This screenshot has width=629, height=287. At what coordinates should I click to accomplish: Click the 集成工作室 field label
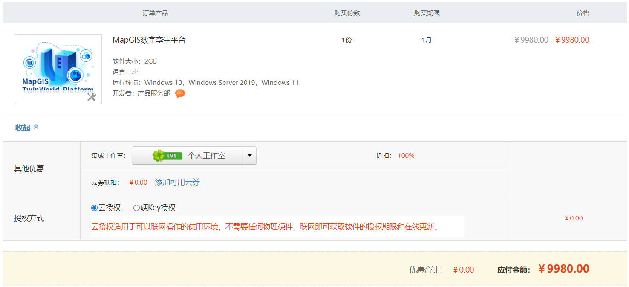click(108, 156)
